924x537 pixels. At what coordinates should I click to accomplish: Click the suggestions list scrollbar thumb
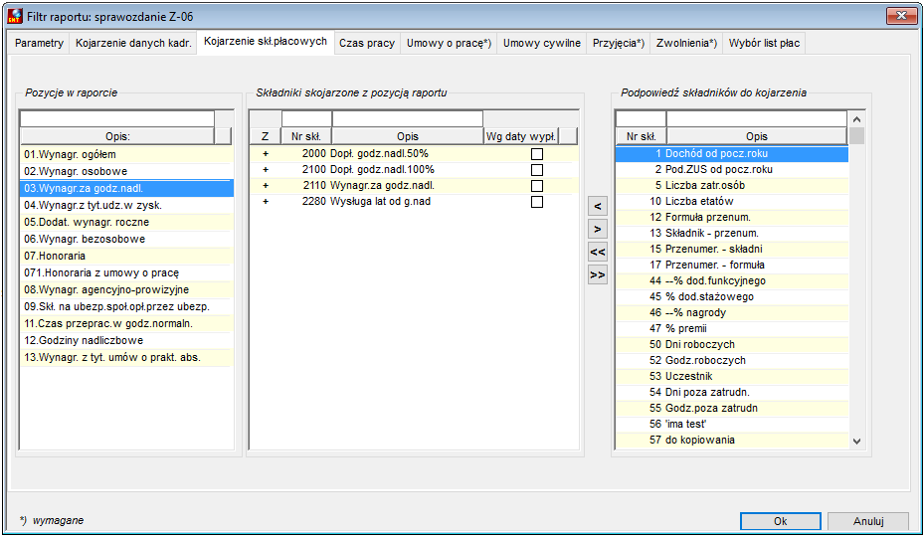click(x=856, y=135)
